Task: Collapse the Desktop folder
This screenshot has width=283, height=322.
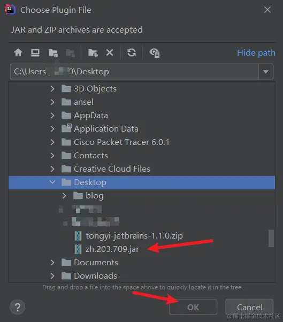Action: click(52, 182)
